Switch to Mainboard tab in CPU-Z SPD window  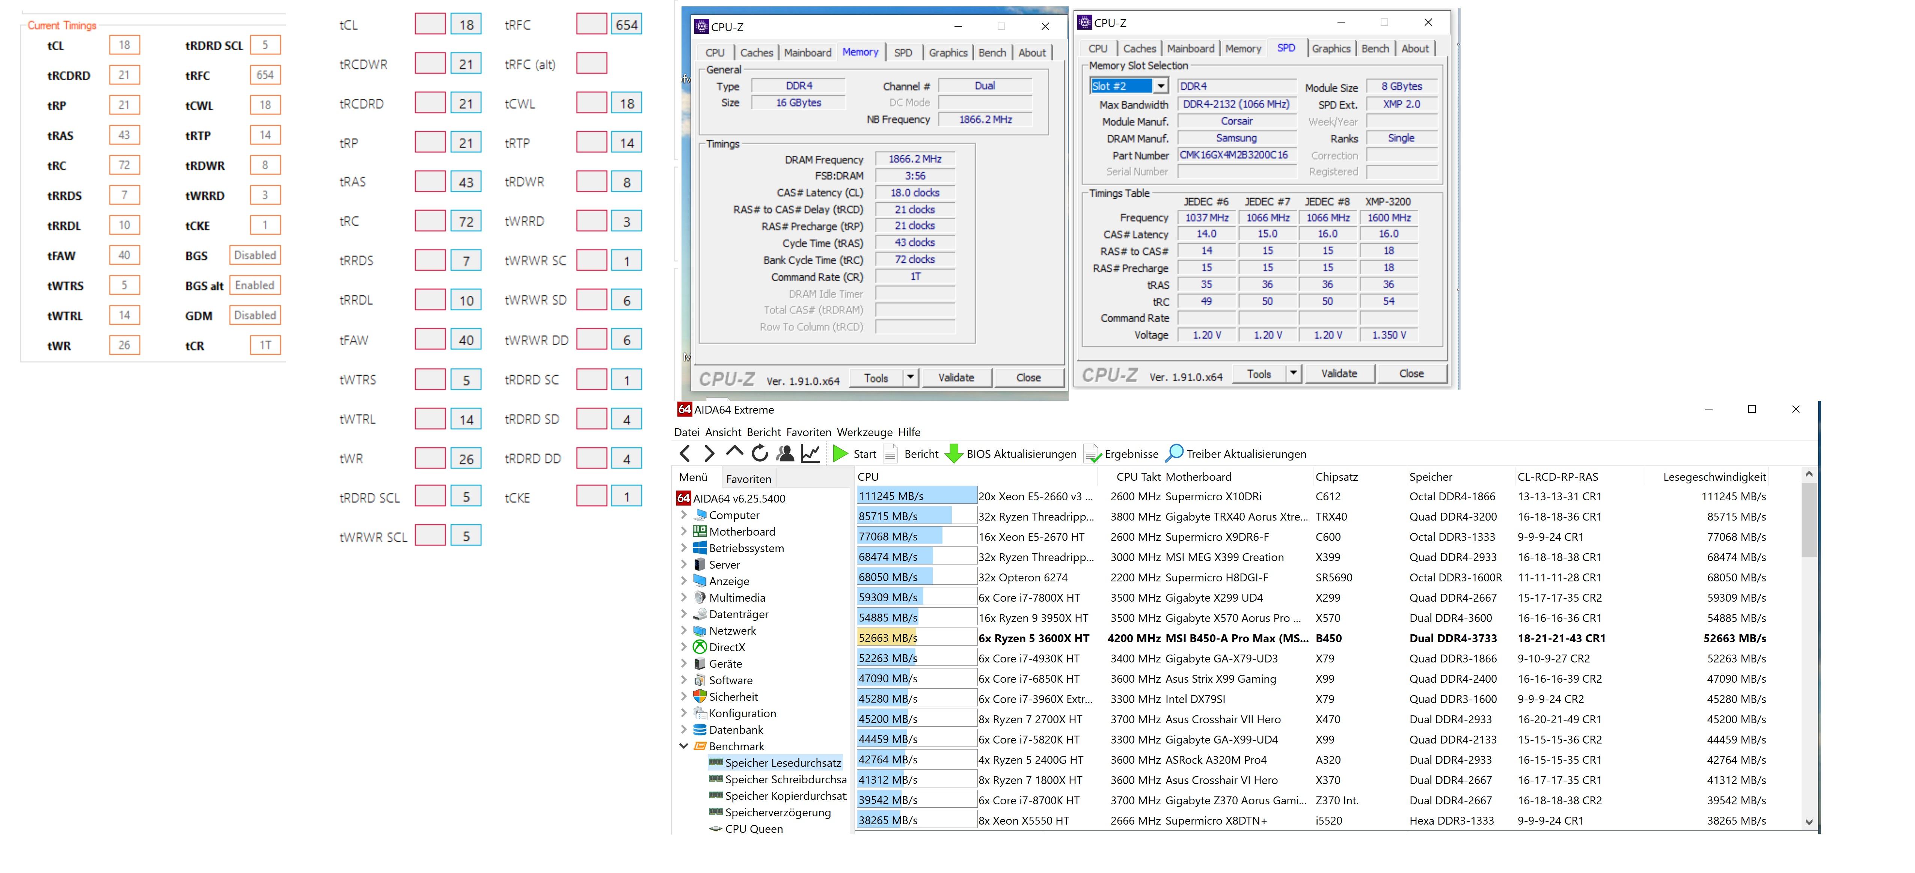point(1190,48)
